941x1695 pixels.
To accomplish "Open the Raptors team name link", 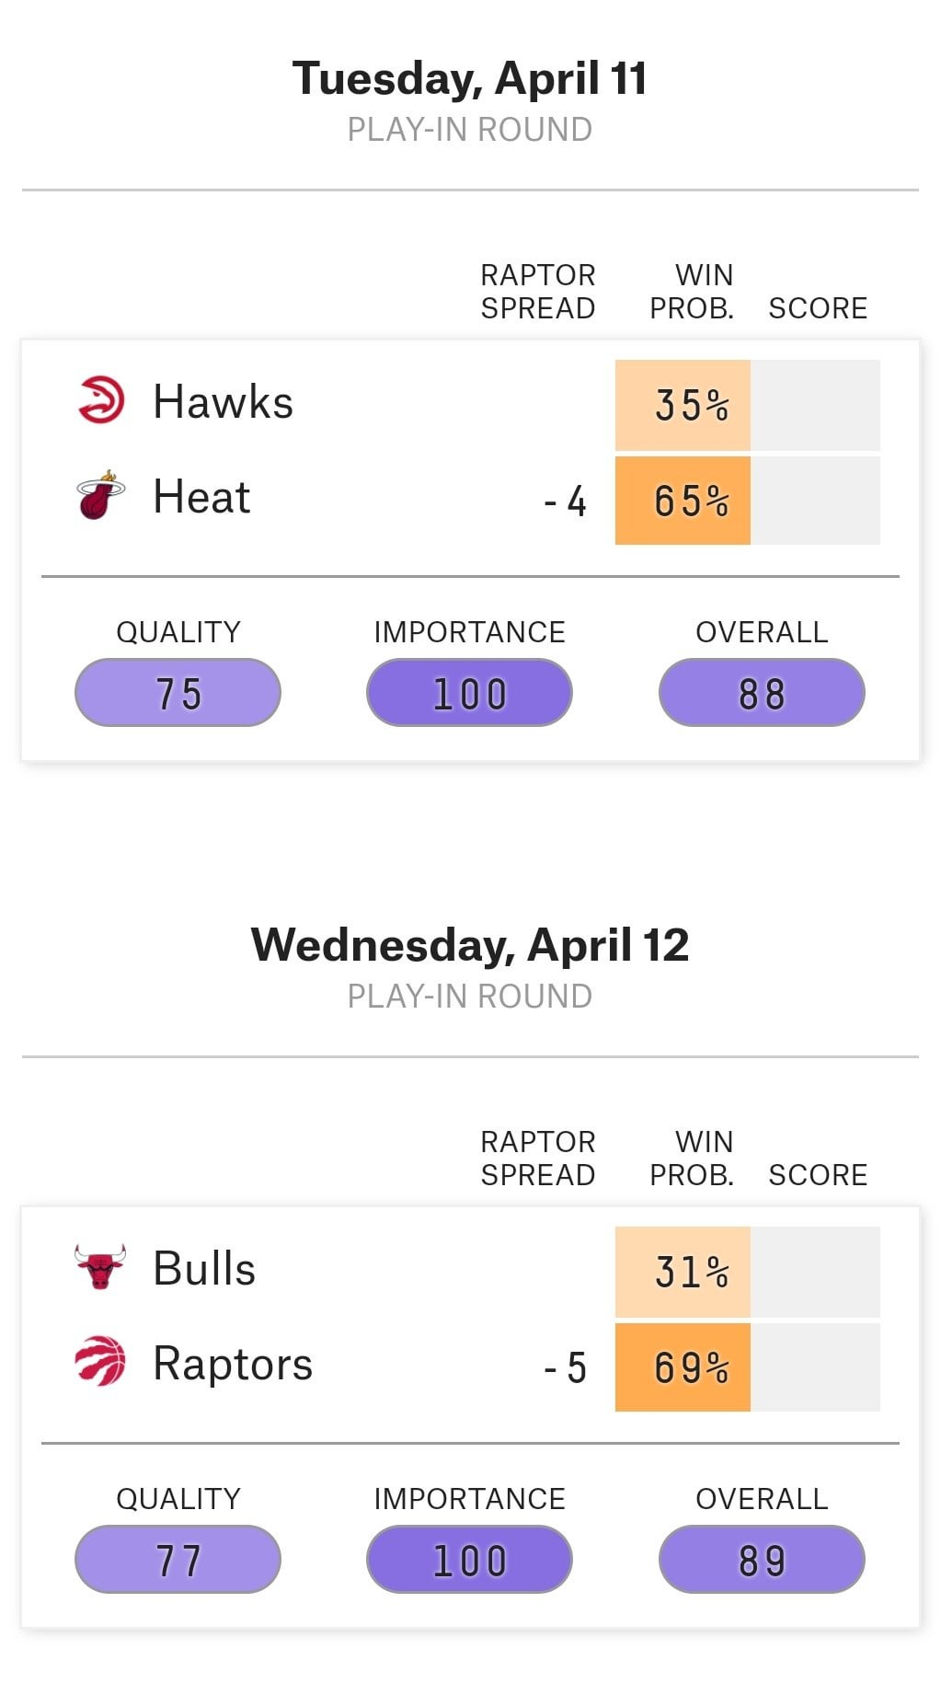I will coord(233,1364).
